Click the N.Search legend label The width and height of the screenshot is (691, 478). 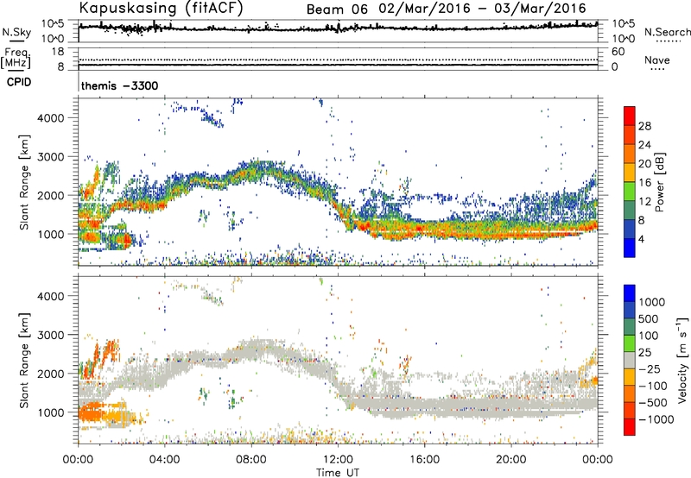point(668,32)
